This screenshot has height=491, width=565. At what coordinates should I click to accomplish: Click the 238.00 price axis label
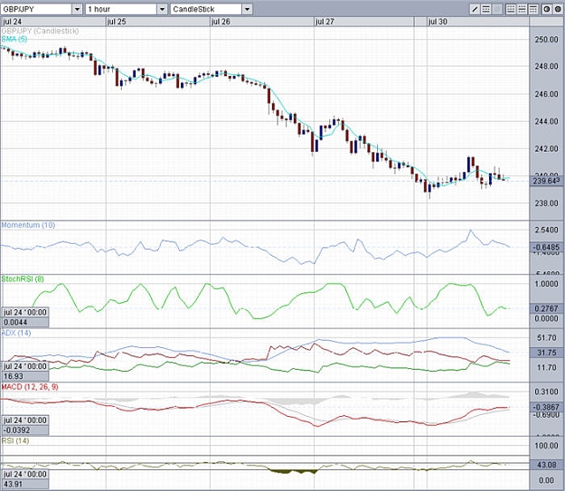click(546, 203)
